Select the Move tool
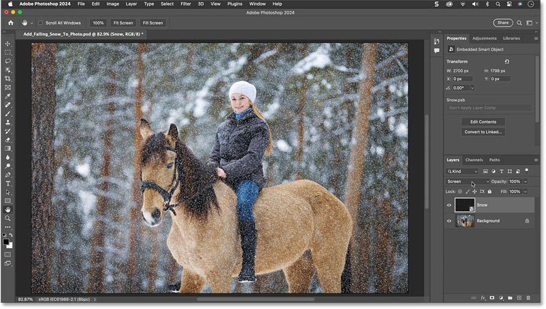Viewport: 546px width, 309px height. (x=8, y=43)
